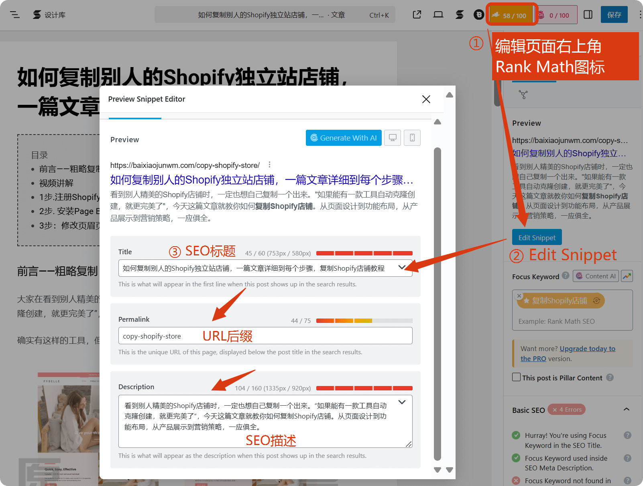Click the 4 Errors badge
The image size is (643, 486).
tap(566, 409)
